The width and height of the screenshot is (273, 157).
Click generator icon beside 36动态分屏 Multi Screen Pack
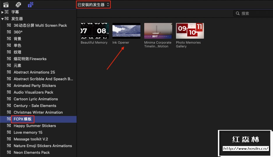pyautogui.click(x=9, y=25)
